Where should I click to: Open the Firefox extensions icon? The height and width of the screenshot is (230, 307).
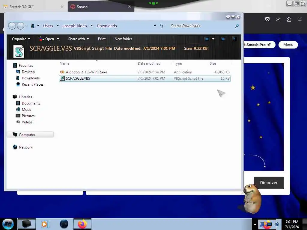(289, 19)
